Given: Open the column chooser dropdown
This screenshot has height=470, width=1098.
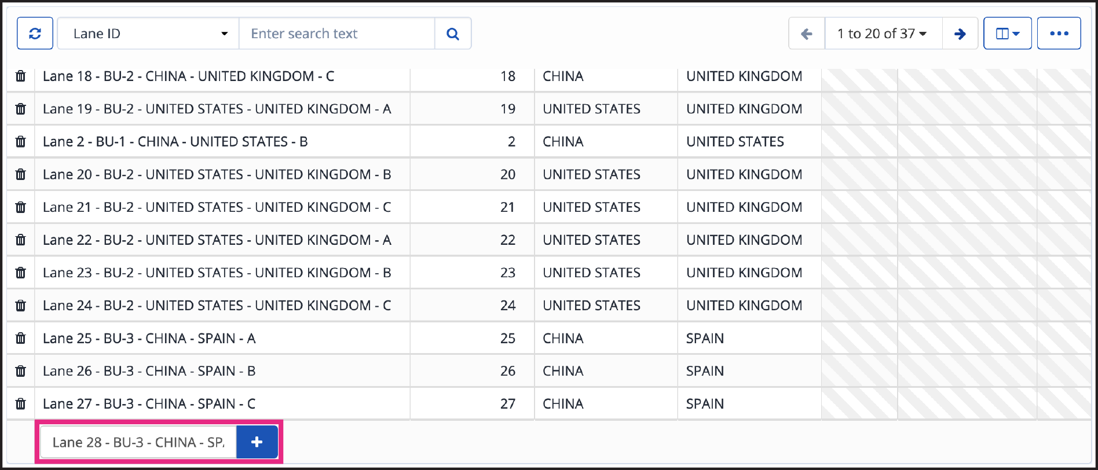Looking at the screenshot, I should tap(1008, 34).
